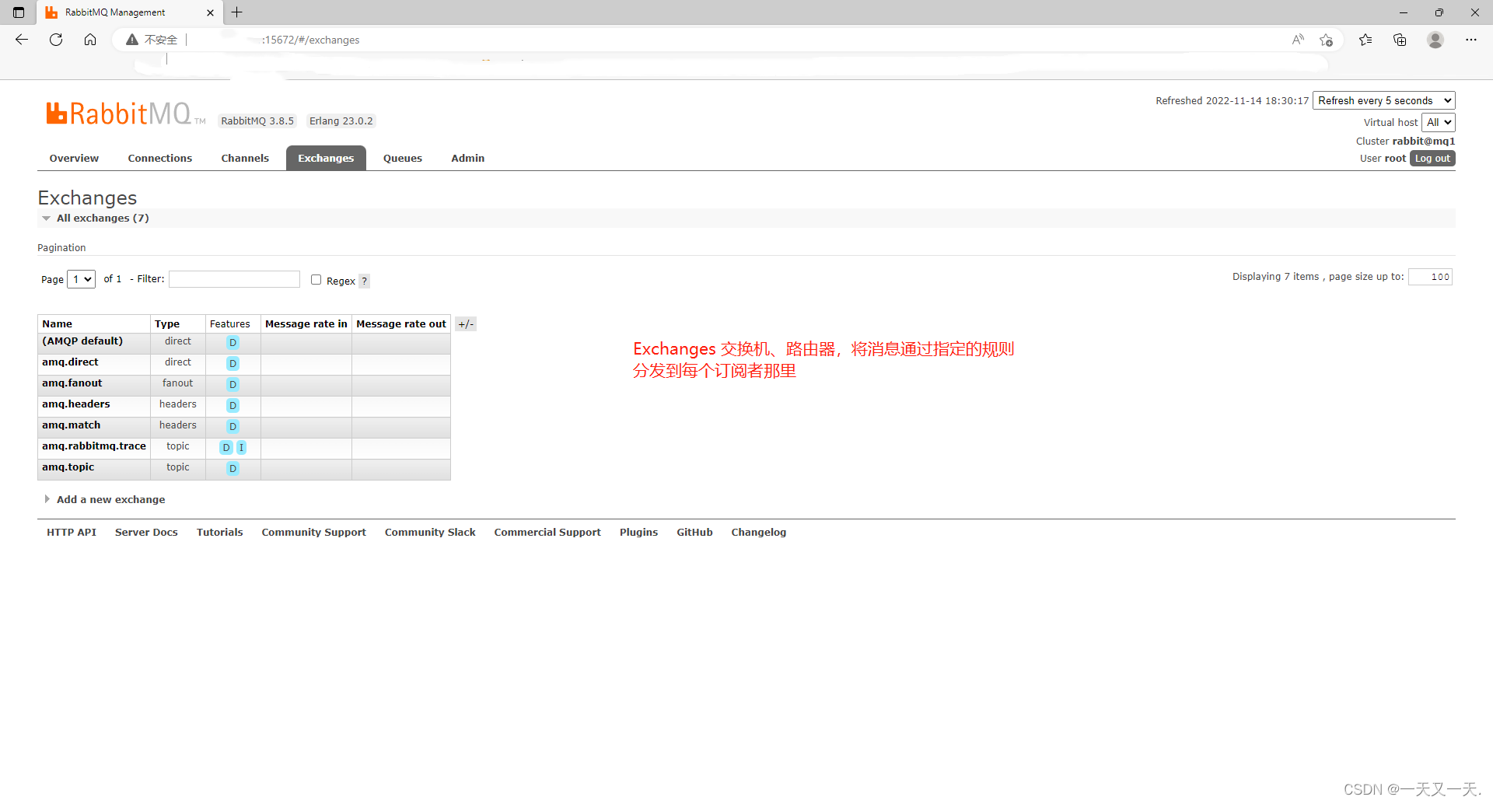Viewport: 1493px width, 804px height.
Task: Open the Virtual host dropdown
Action: pyautogui.click(x=1439, y=122)
